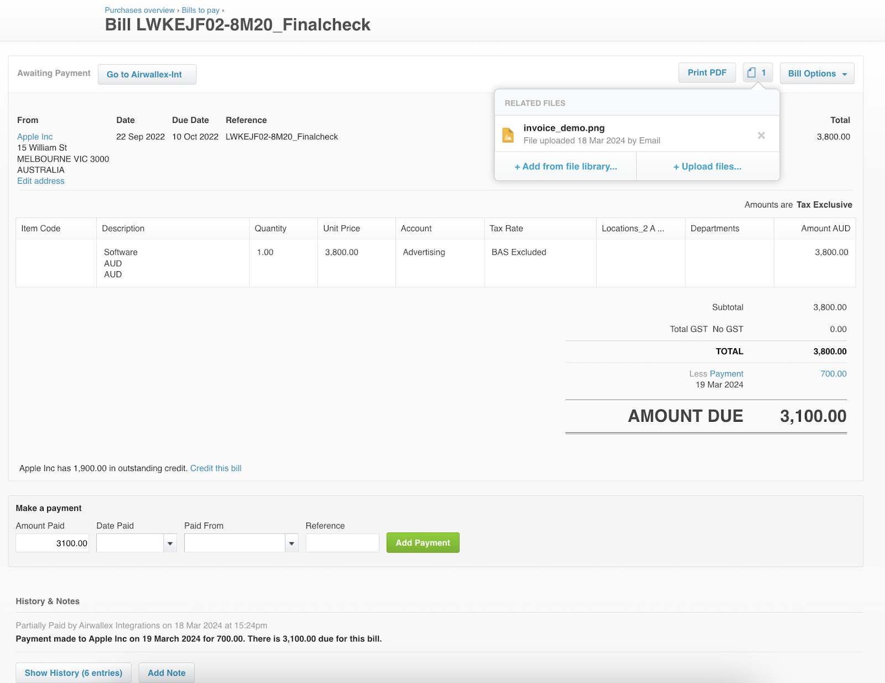Open the 700.00 payment link

833,374
